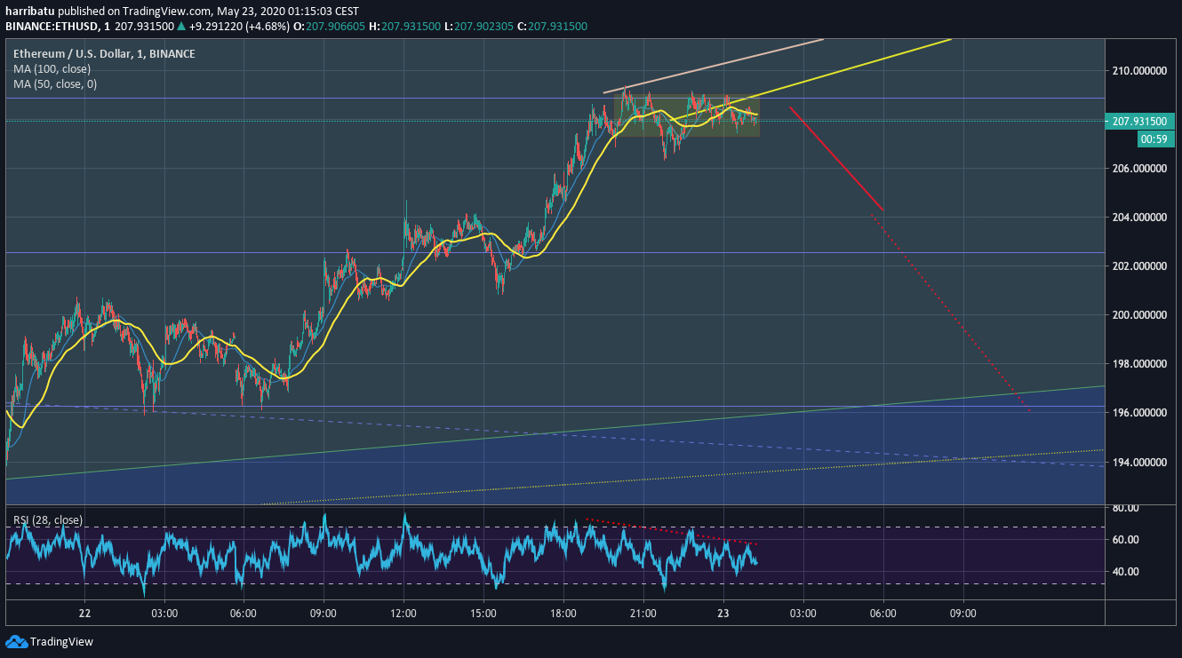Click the MA (50, close, 0) indicator label

[55, 83]
